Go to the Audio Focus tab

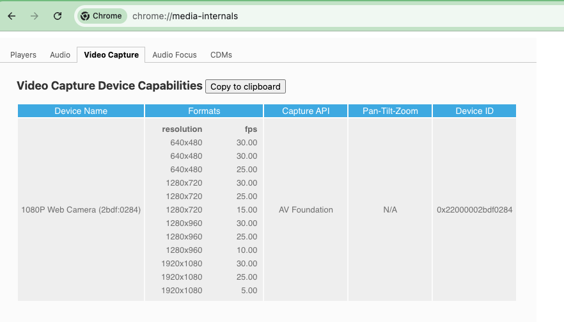tap(175, 55)
